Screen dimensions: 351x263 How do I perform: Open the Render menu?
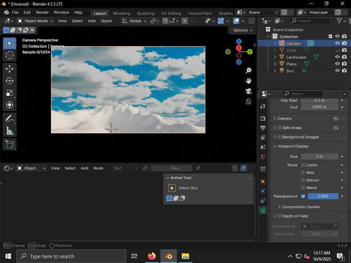tap(42, 12)
